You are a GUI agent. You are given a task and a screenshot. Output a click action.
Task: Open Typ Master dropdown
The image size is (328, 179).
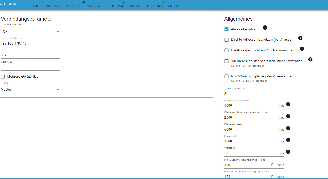click(30, 90)
